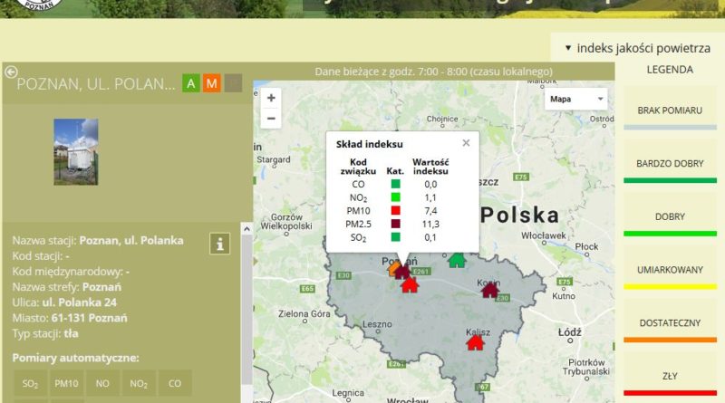
Task: Select the SO₂ measurement button
Action: (x=30, y=383)
